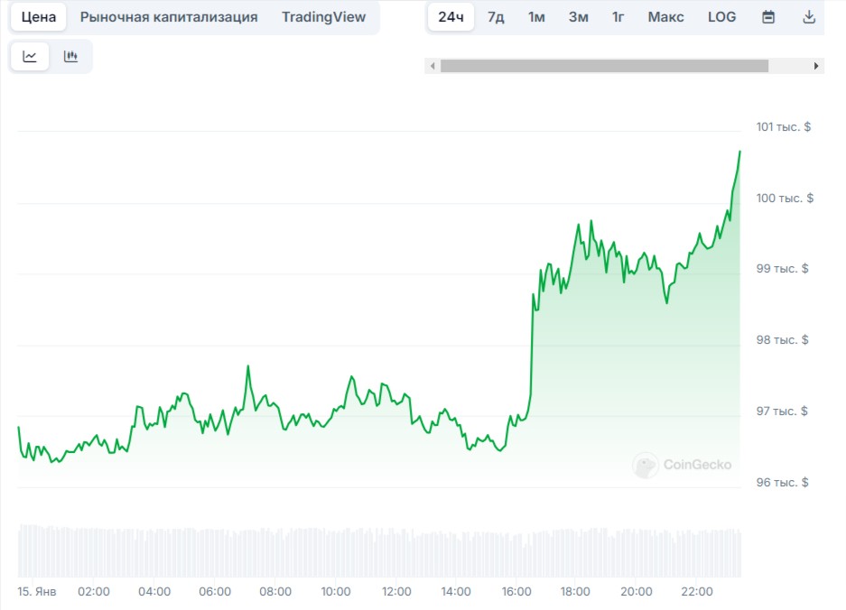Download chart data icon

pyautogui.click(x=809, y=17)
